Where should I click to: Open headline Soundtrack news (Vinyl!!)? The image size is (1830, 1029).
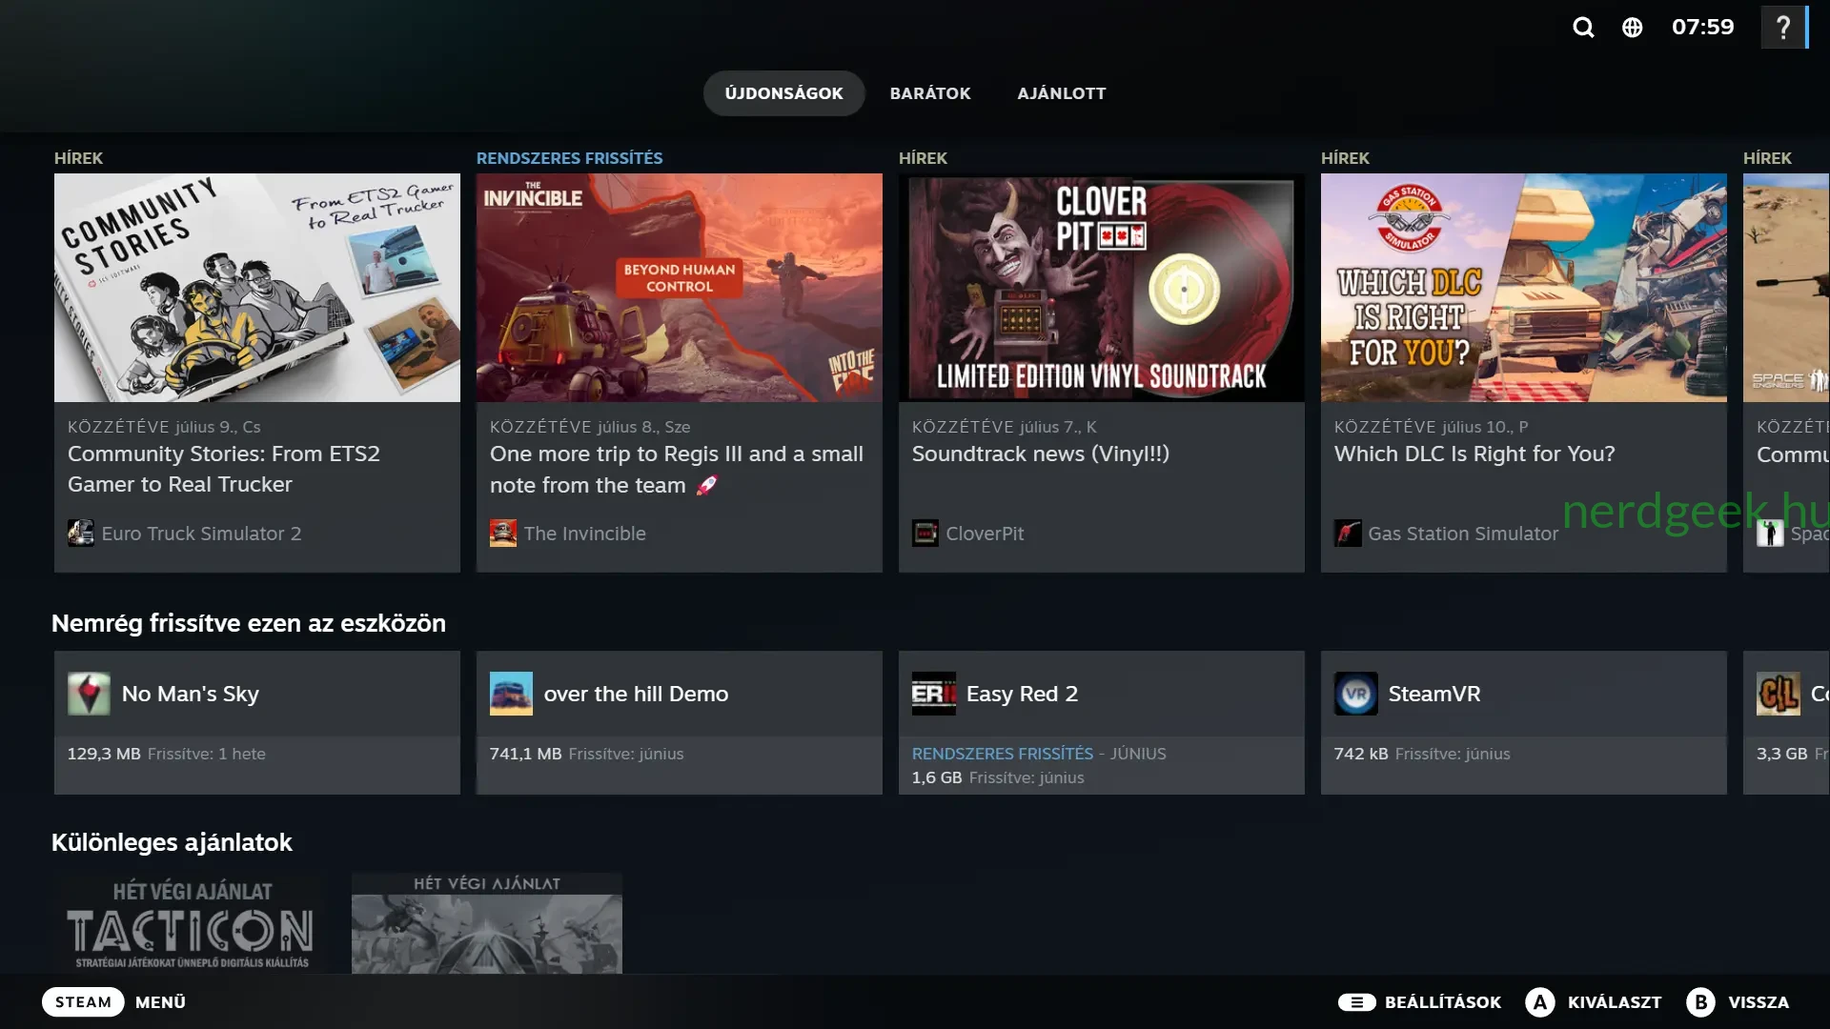click(1041, 454)
